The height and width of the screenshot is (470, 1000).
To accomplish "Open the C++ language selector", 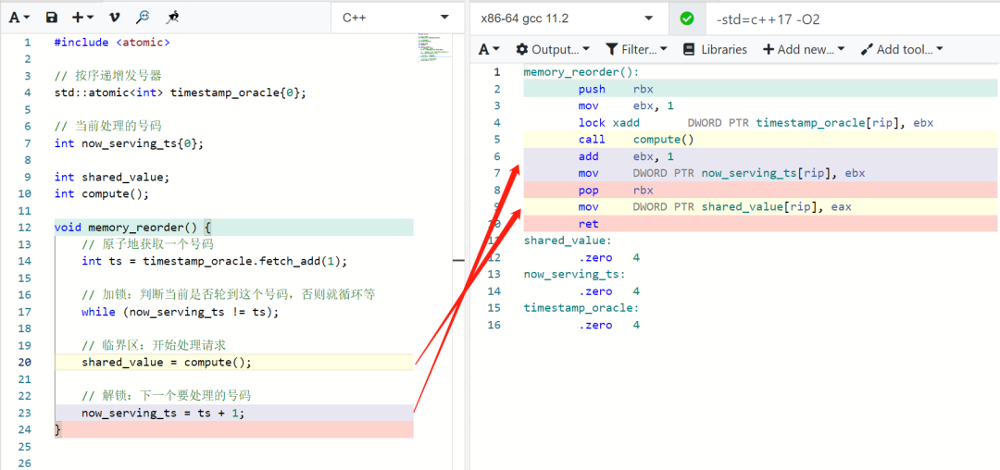I will coord(396,18).
